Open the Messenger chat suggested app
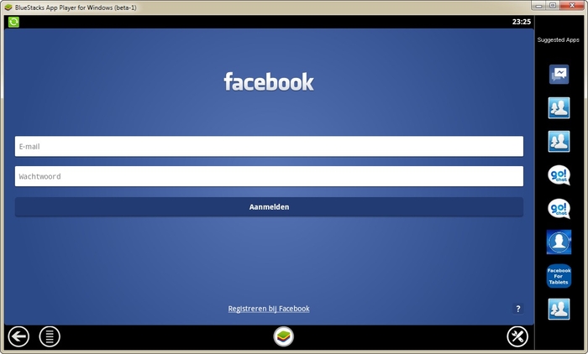The width and height of the screenshot is (588, 354). click(x=559, y=74)
